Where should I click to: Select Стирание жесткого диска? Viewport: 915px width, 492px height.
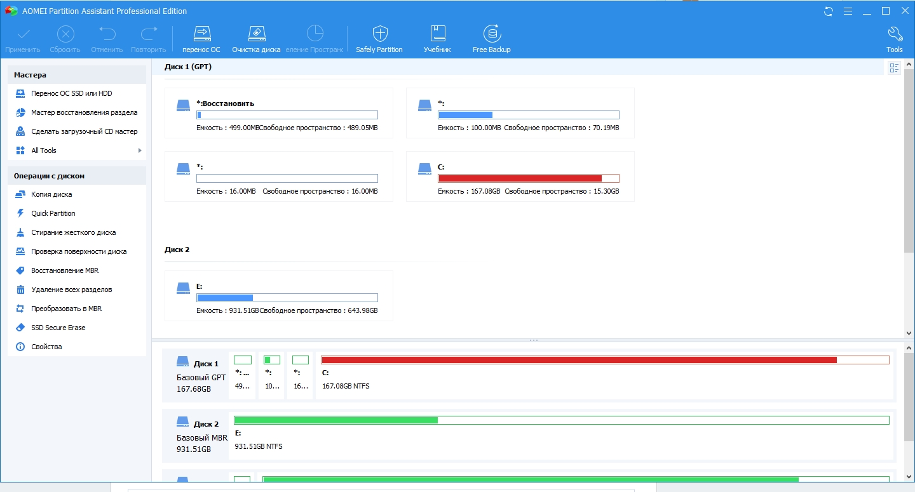tap(76, 232)
